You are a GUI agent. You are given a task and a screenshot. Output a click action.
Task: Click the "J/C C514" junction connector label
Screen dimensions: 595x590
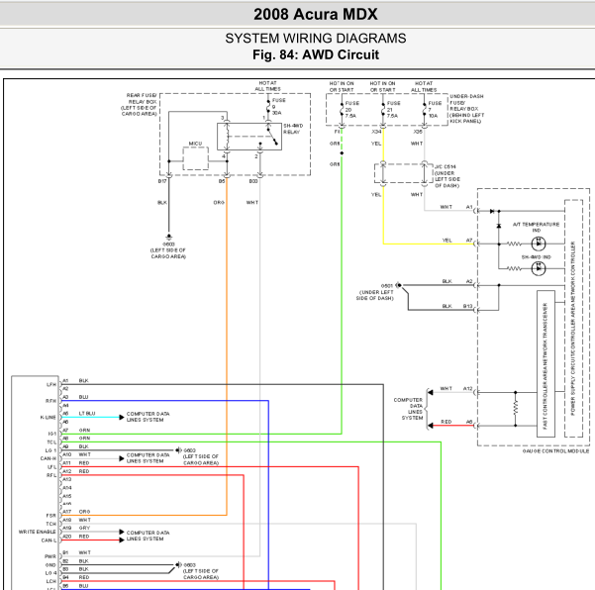445,166
